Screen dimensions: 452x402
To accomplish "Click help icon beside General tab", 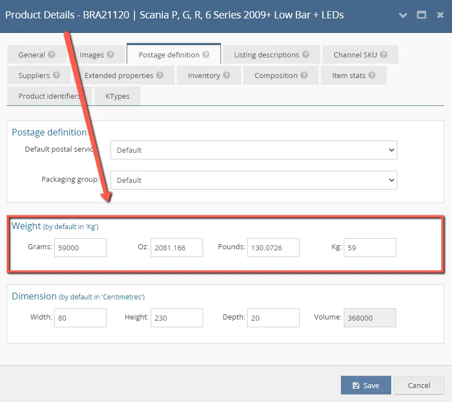I will [51, 55].
